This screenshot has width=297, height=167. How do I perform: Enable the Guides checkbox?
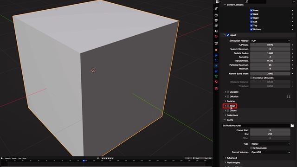tap(228, 110)
